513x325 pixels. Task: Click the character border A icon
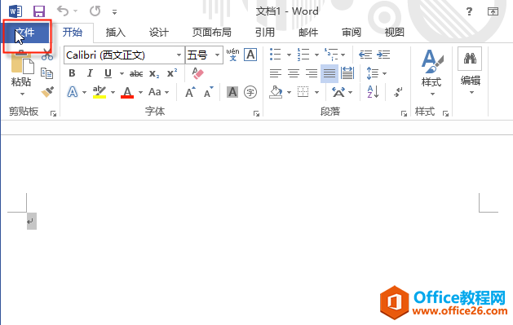pos(250,55)
